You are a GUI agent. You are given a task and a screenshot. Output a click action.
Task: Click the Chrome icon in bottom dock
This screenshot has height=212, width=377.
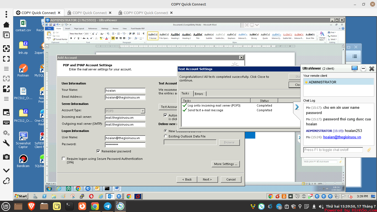tap(95, 206)
